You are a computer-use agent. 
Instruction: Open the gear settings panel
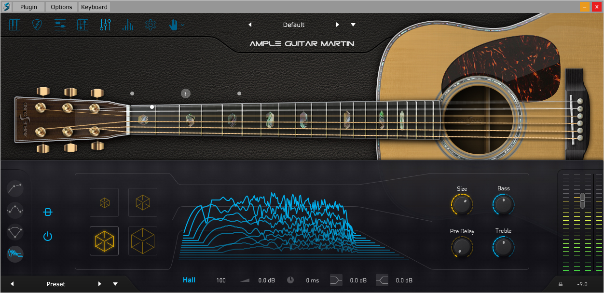pos(151,25)
